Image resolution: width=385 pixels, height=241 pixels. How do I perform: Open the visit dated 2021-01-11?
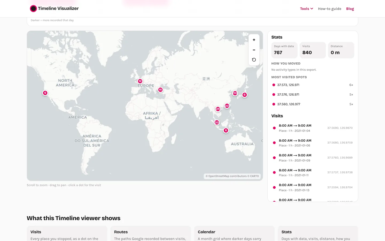313,172
